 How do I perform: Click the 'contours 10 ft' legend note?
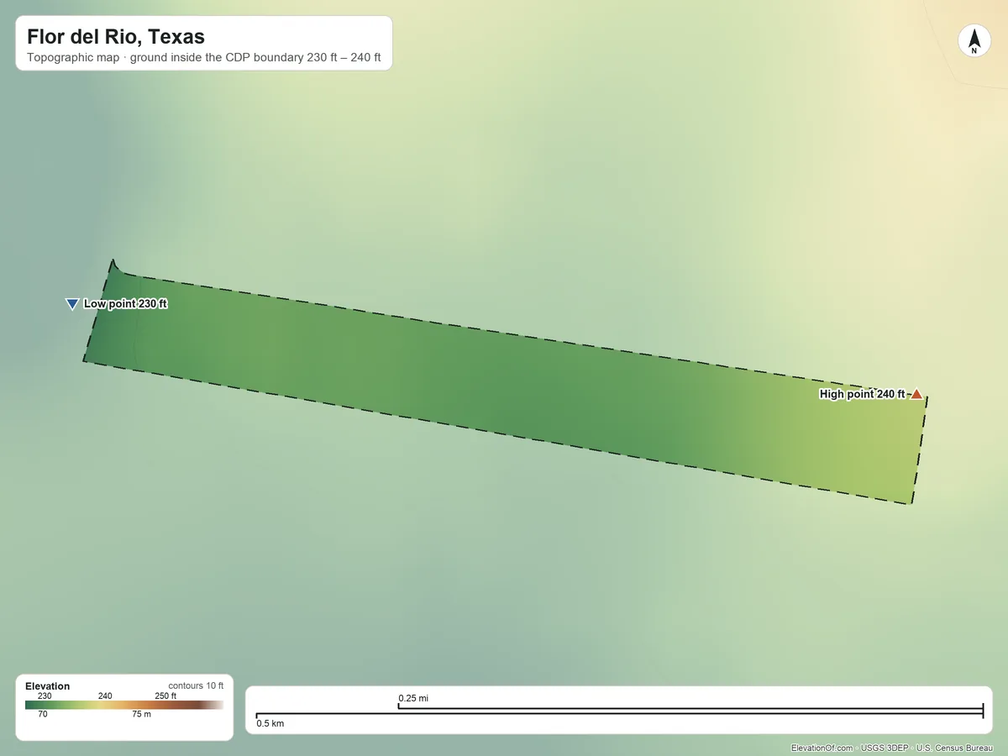[196, 685]
